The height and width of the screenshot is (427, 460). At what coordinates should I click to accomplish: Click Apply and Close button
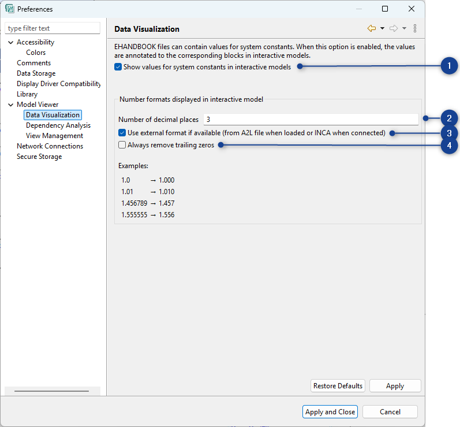click(330, 412)
